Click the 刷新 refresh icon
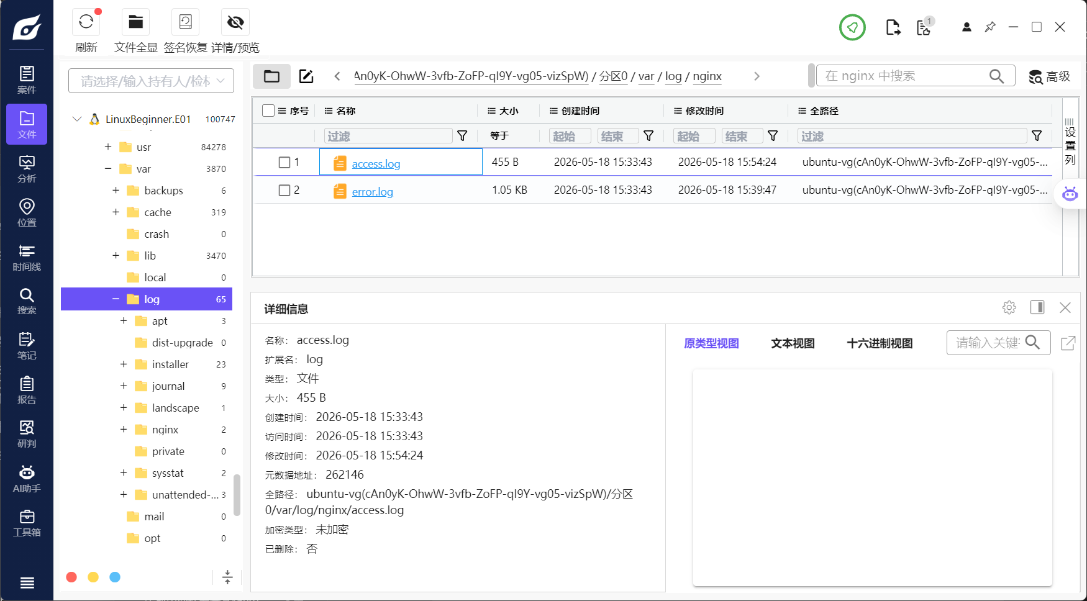1087x601 pixels. (x=86, y=22)
